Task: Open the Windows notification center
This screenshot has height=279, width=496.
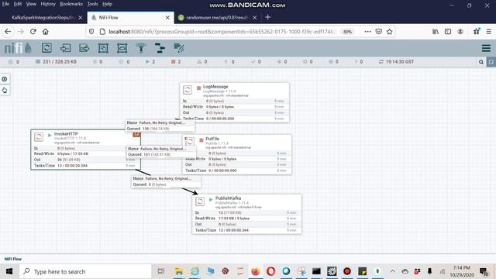Action: click(x=484, y=271)
